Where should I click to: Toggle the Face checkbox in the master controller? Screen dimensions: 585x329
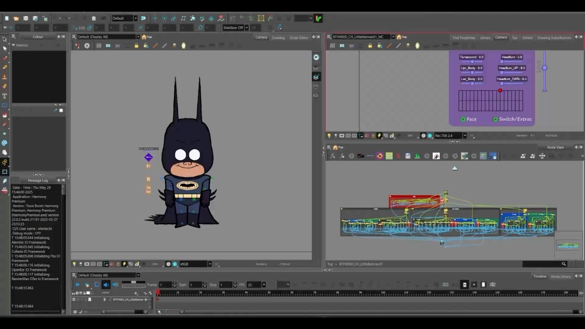click(x=463, y=119)
